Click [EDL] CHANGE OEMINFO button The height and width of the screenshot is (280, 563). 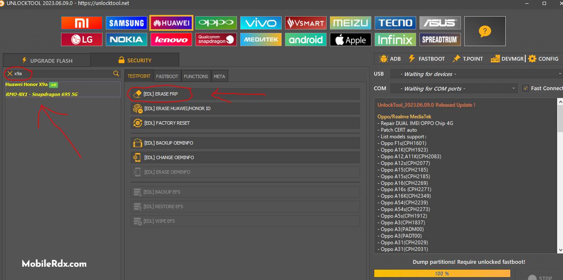click(245, 157)
